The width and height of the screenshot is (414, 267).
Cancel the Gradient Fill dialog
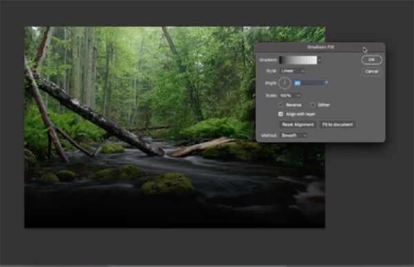pos(371,72)
